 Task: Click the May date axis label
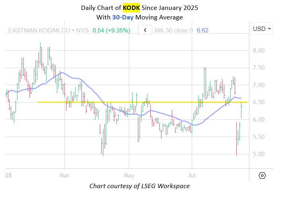[x=129, y=175]
